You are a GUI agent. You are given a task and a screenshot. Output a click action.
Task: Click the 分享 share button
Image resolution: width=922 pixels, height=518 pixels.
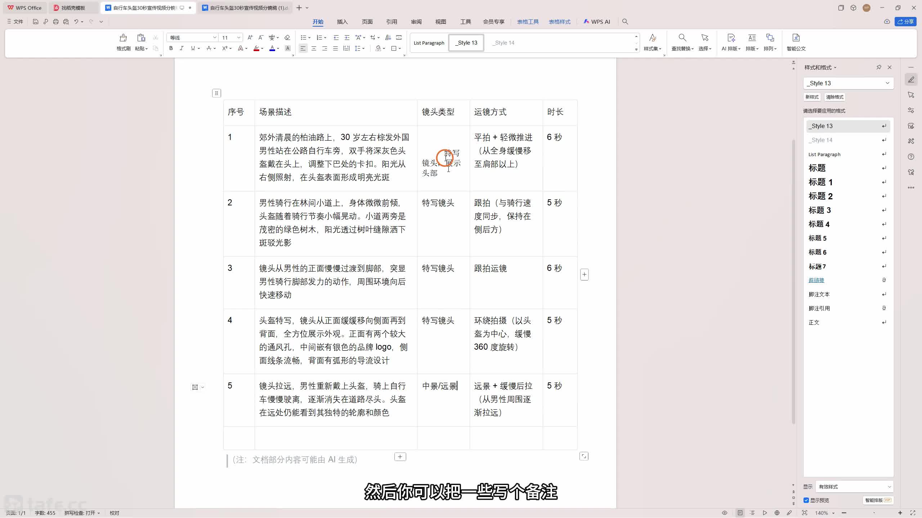pos(905,22)
